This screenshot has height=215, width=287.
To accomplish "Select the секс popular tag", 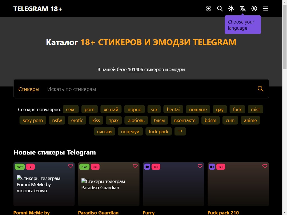I will pyautogui.click(x=71, y=109).
